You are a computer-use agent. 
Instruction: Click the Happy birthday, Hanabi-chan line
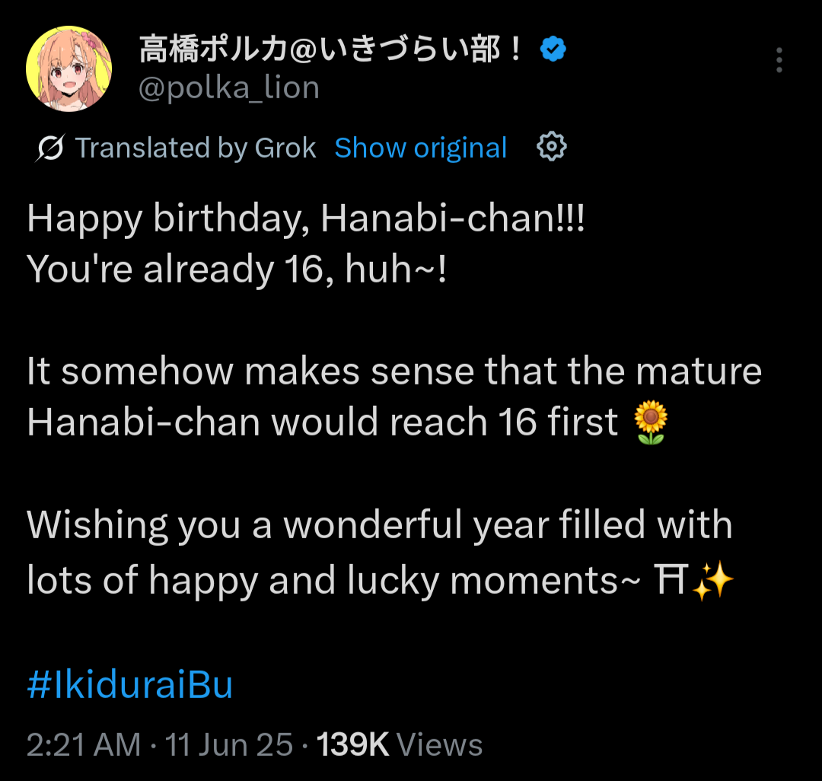tap(306, 218)
